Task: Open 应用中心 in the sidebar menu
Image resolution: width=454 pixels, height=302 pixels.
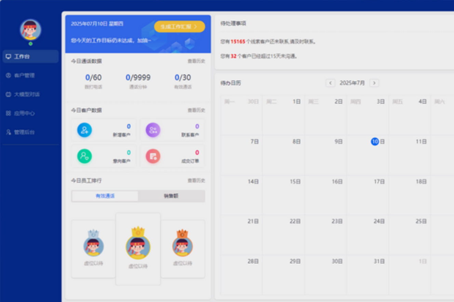Action: [x=30, y=113]
